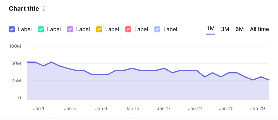Uncheck the red Label checkbox
The image size is (278, 120).
click(128, 29)
